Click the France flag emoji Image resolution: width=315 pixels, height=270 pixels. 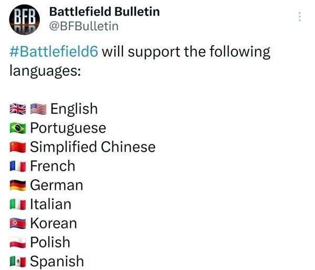point(18,166)
